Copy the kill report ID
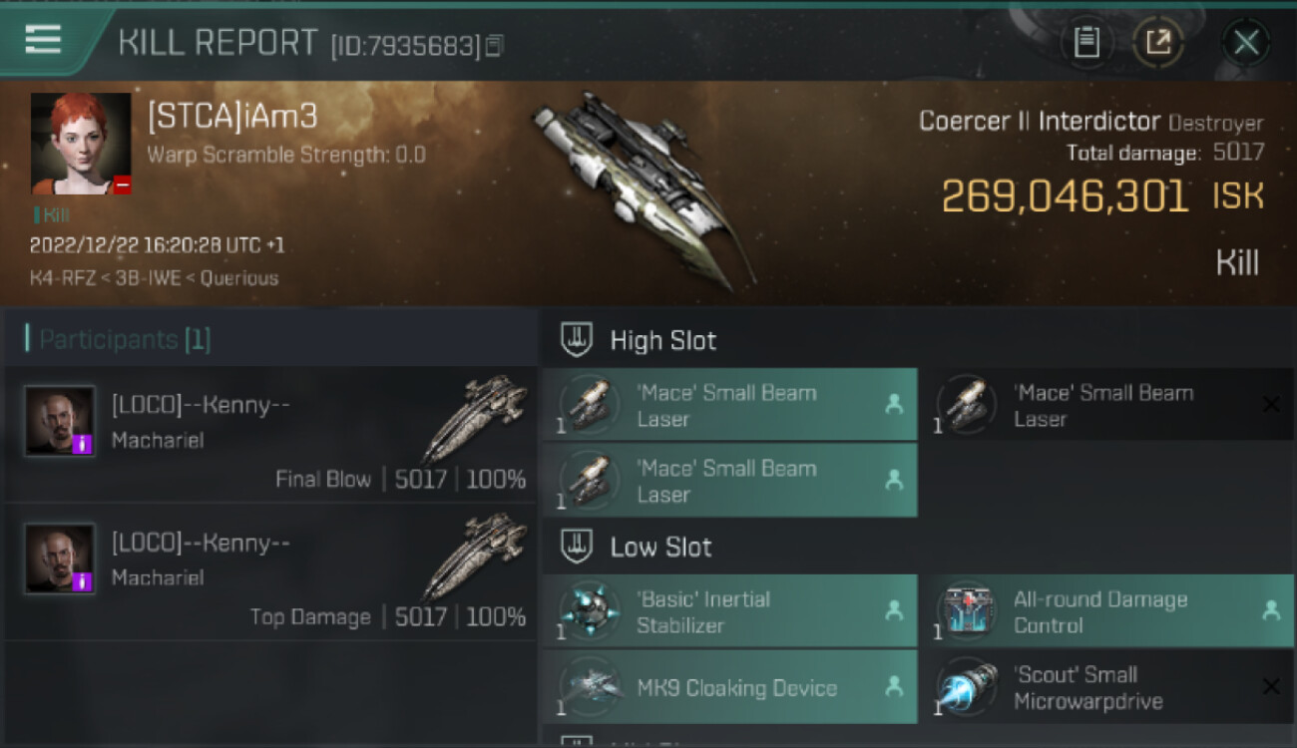Image resolution: width=1297 pixels, height=748 pixels. 496,46
